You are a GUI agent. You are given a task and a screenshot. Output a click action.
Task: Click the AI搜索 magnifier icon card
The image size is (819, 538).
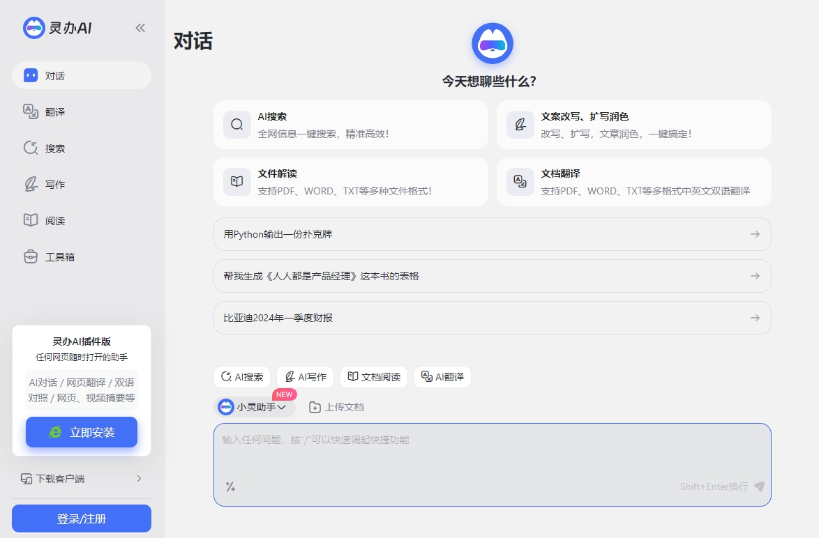pyautogui.click(x=237, y=125)
